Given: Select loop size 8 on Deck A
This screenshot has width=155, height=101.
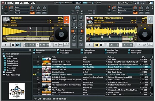Looking at the screenshot, I should [x=41, y=45].
